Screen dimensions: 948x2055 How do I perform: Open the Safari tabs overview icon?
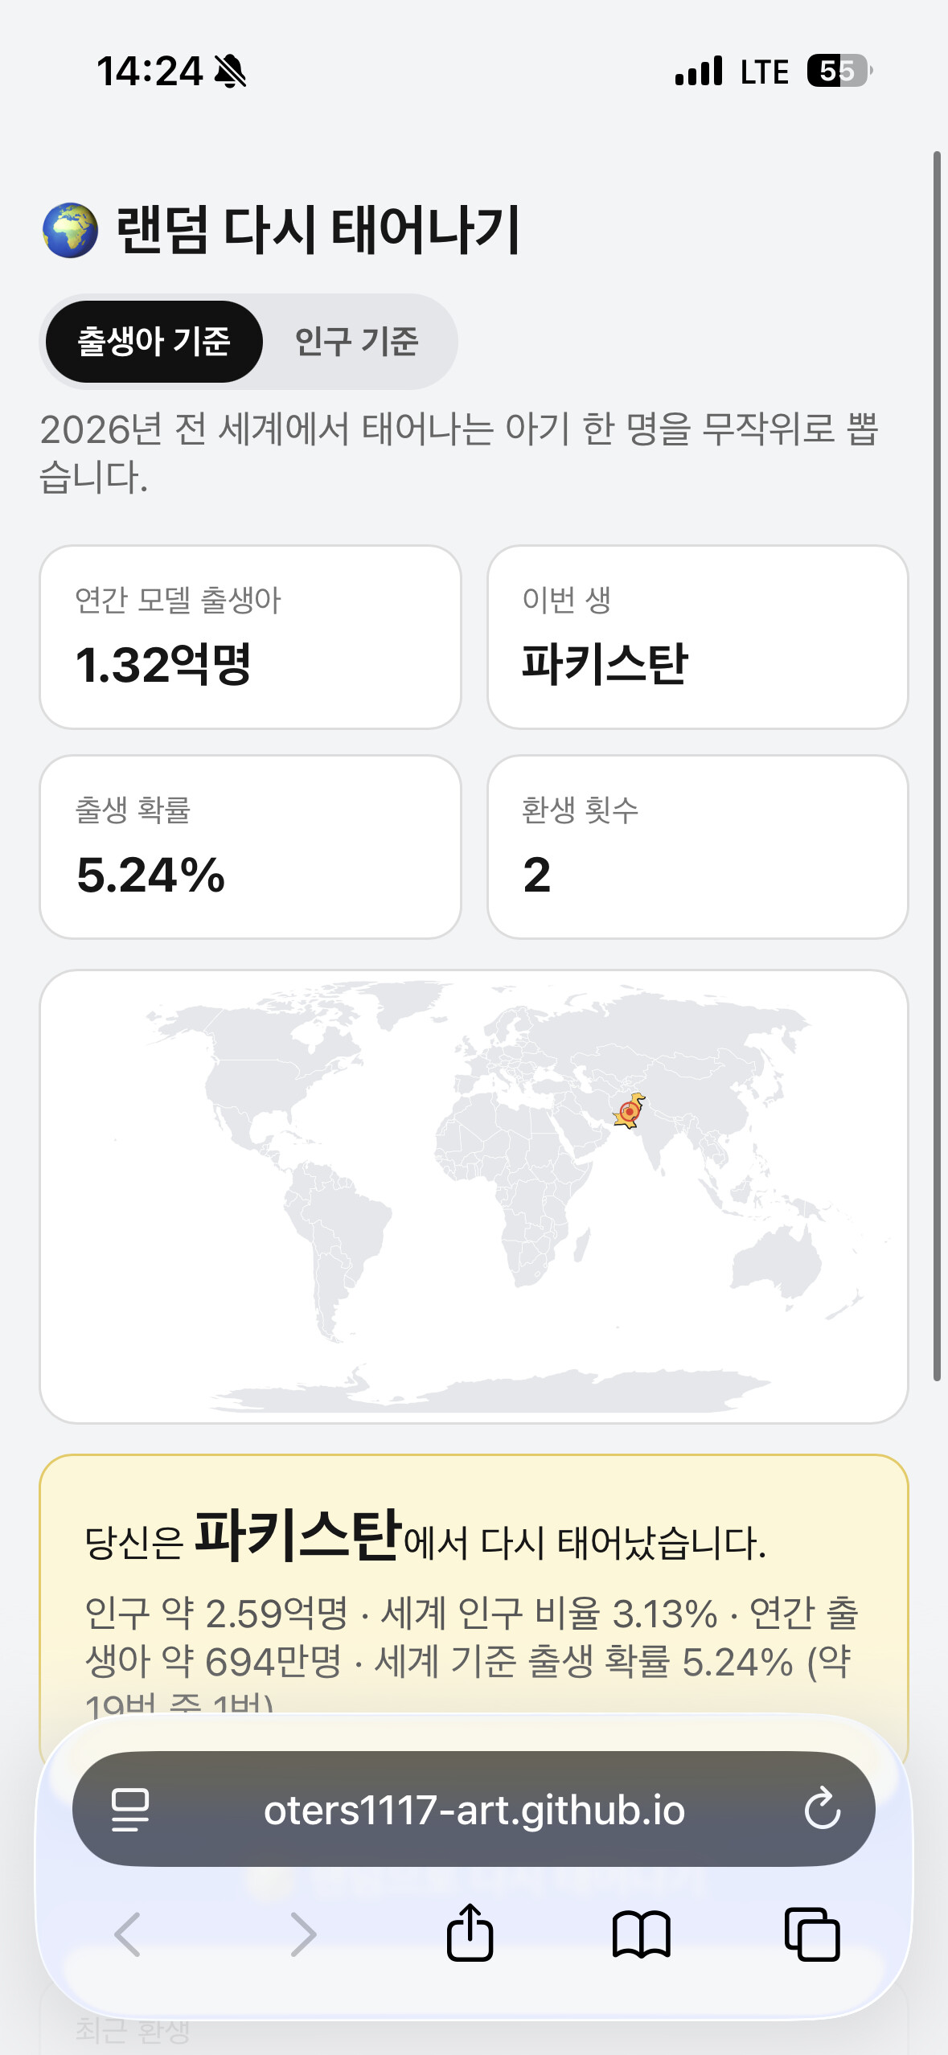(x=812, y=1934)
